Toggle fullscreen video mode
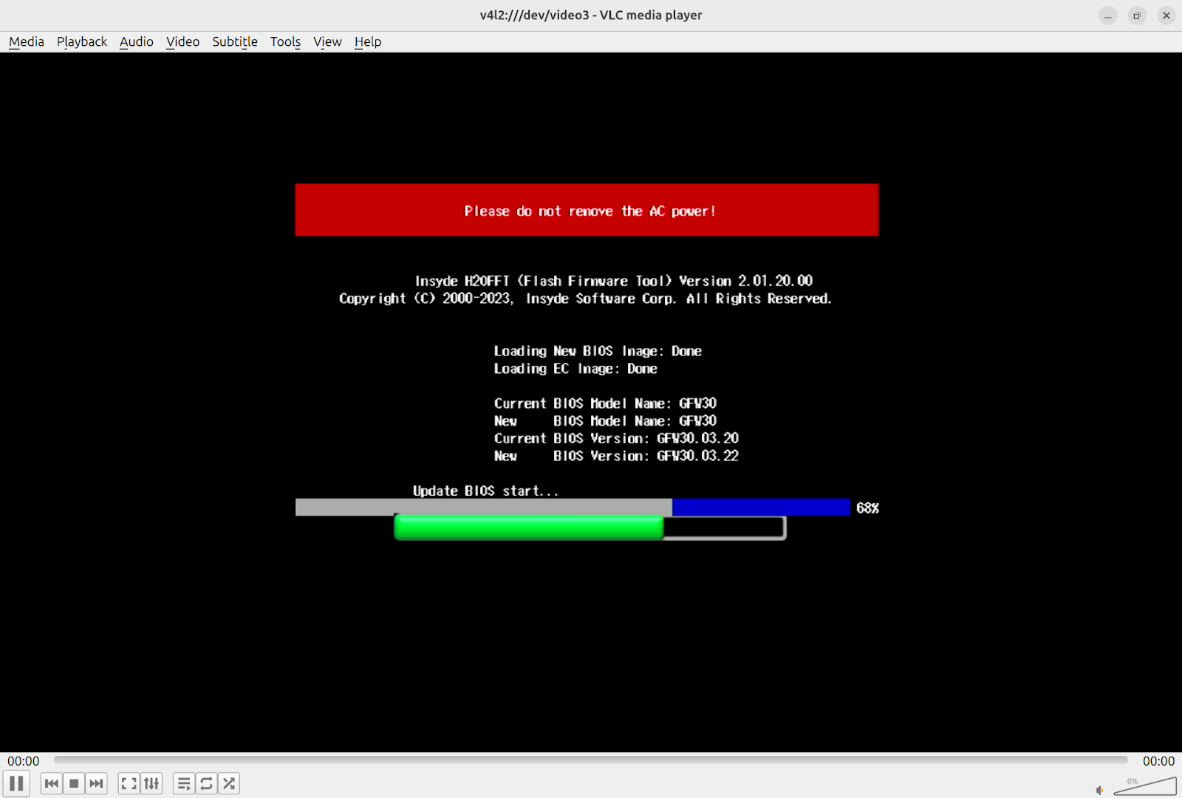 coord(129,783)
